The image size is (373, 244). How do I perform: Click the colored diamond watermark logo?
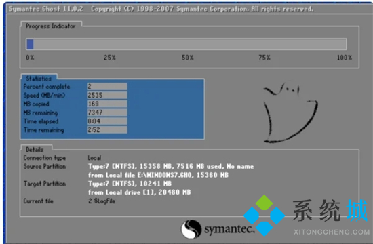[264, 216]
